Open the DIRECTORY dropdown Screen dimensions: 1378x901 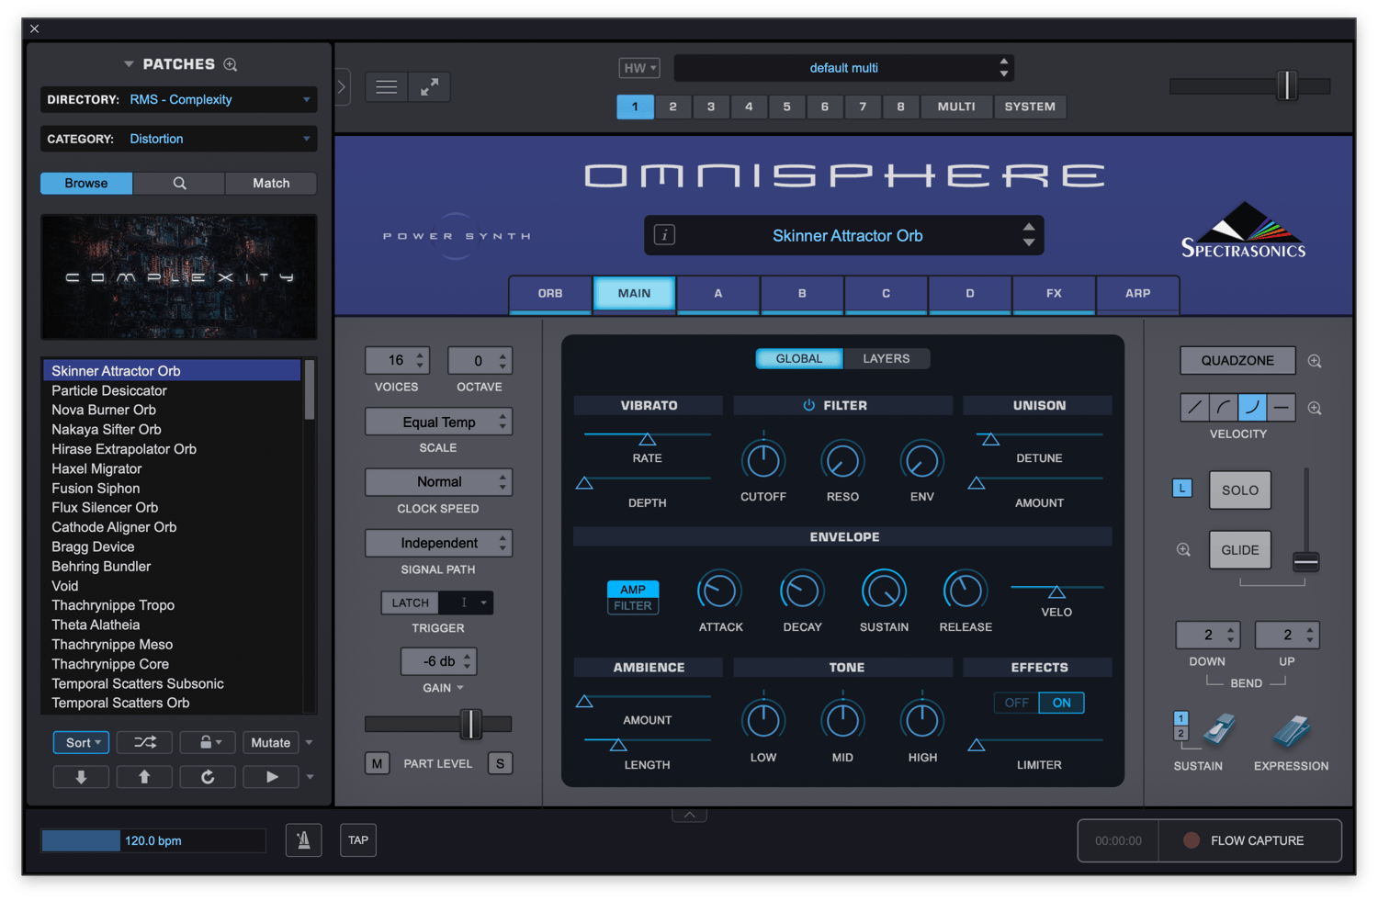coord(179,99)
